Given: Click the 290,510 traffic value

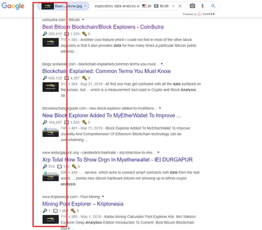Looking at the screenshot, I should (55, 34).
